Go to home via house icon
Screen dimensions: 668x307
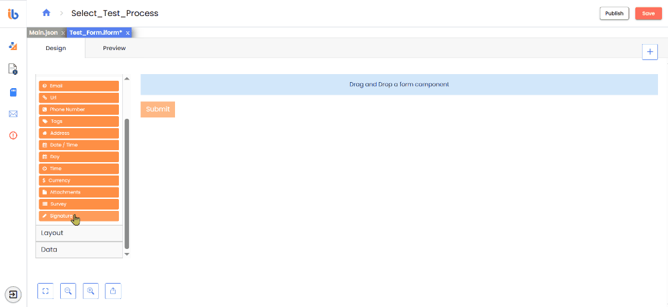[47, 13]
